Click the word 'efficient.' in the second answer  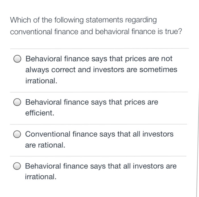(40, 113)
